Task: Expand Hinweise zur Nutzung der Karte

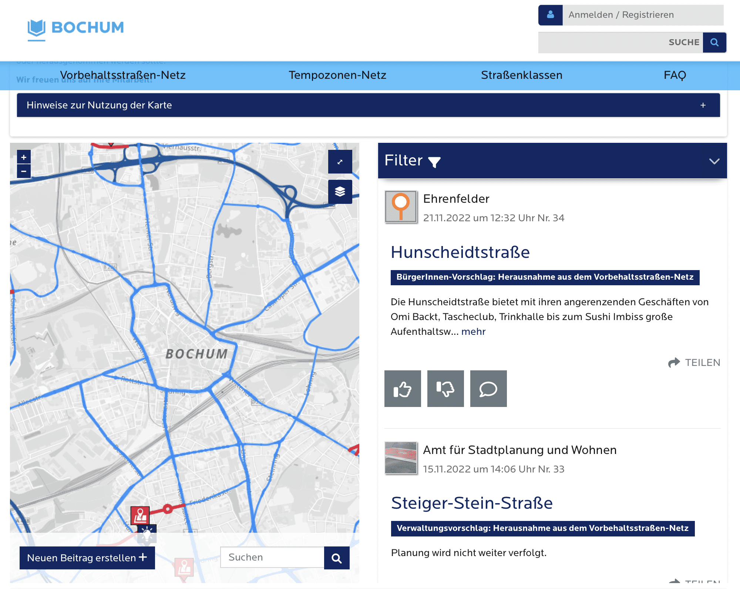Action: click(x=703, y=105)
